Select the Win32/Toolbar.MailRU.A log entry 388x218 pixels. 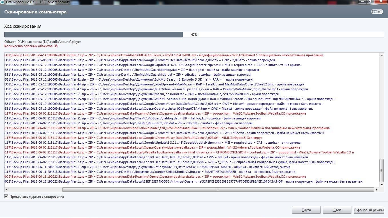tap(171, 128)
